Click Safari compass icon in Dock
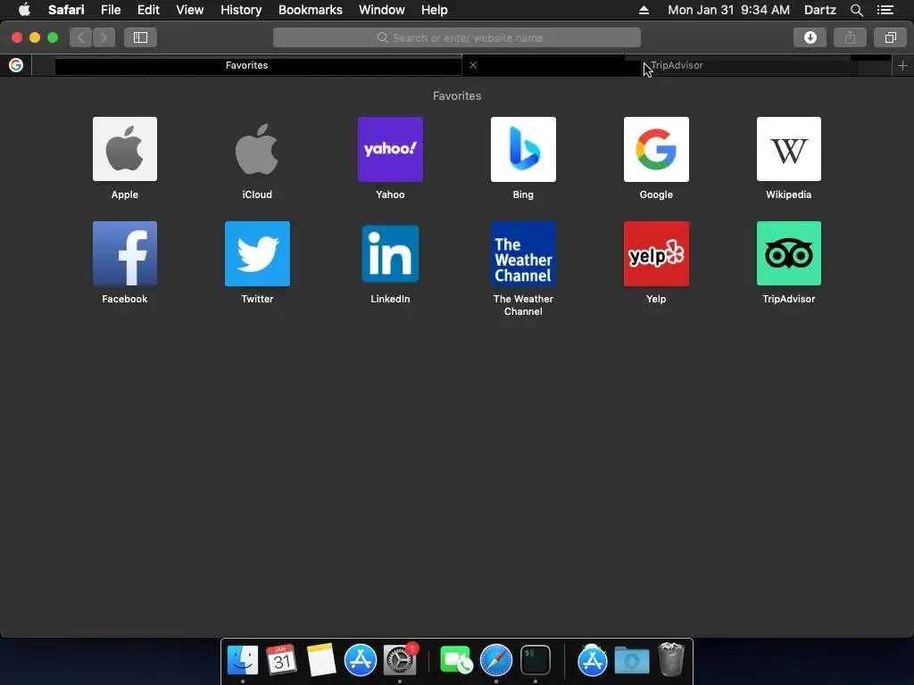Screen dimensions: 914x685 (x=496, y=660)
